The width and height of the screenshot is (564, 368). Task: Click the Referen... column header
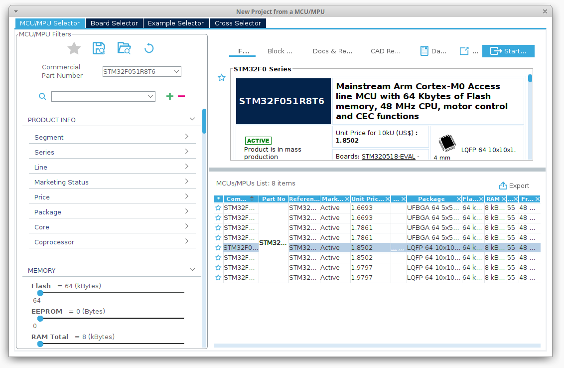pyautogui.click(x=304, y=199)
